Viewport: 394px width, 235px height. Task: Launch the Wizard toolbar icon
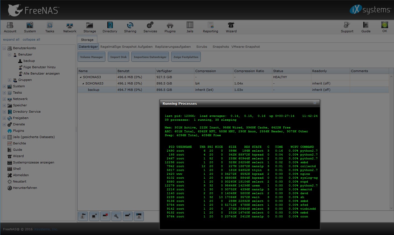(231, 27)
